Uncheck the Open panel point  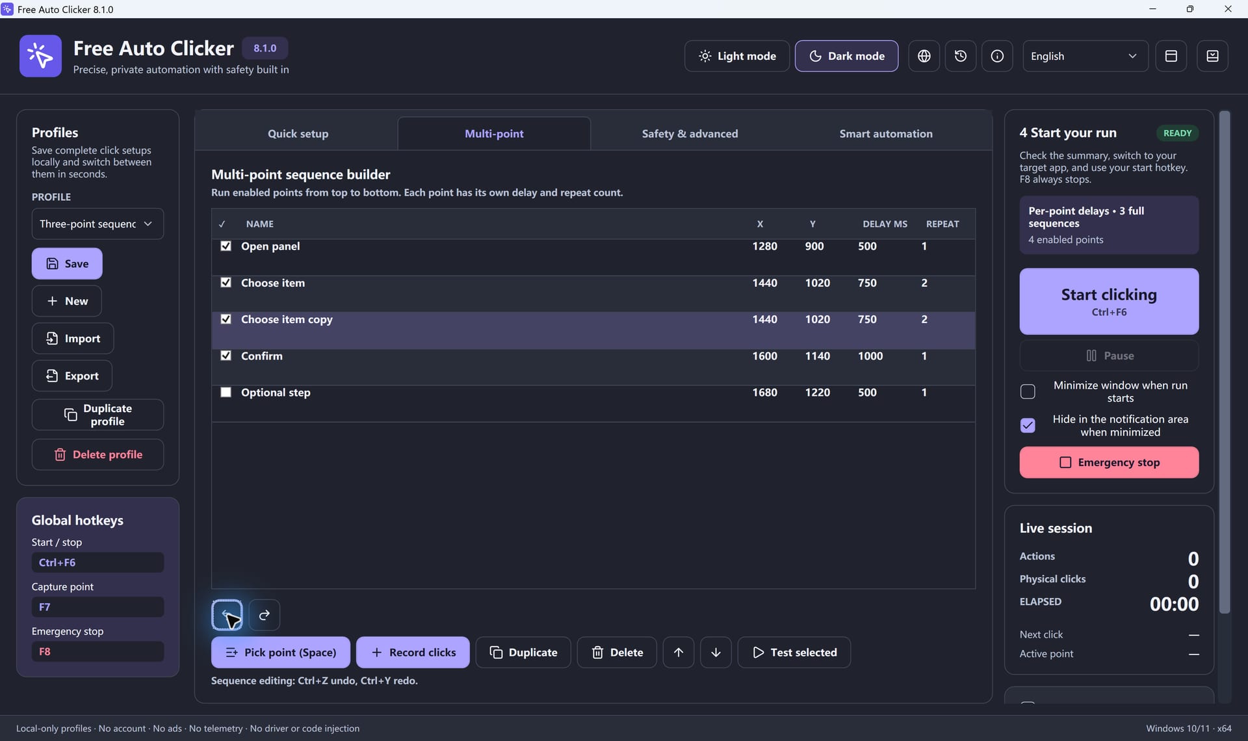[226, 246]
